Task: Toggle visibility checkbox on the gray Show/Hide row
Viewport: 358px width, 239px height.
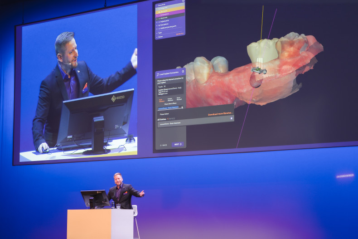Action: click(159, 9)
